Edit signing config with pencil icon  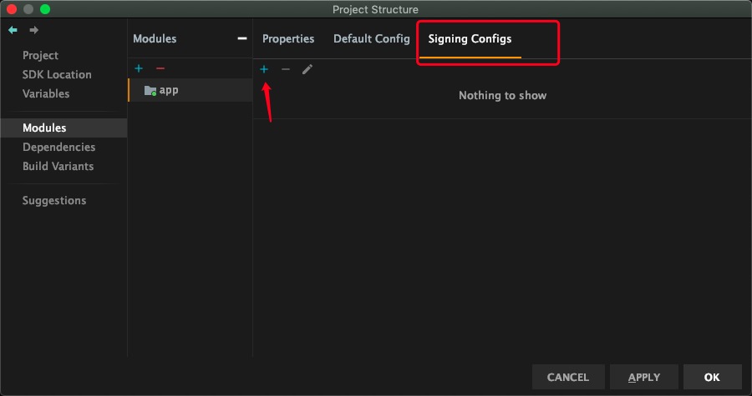[x=307, y=69]
